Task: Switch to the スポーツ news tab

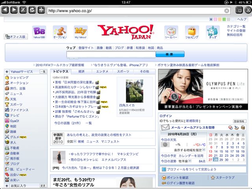Action: (x=123, y=72)
